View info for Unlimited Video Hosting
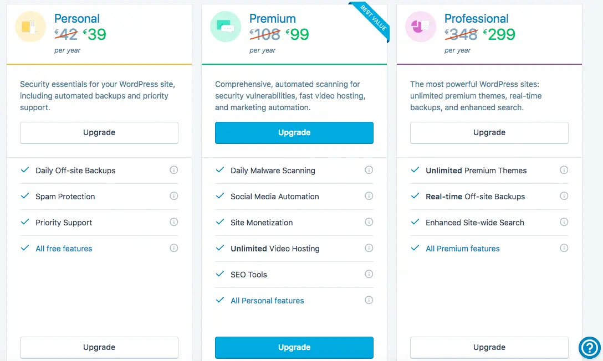Viewport: 603px width, 361px height. (369, 248)
